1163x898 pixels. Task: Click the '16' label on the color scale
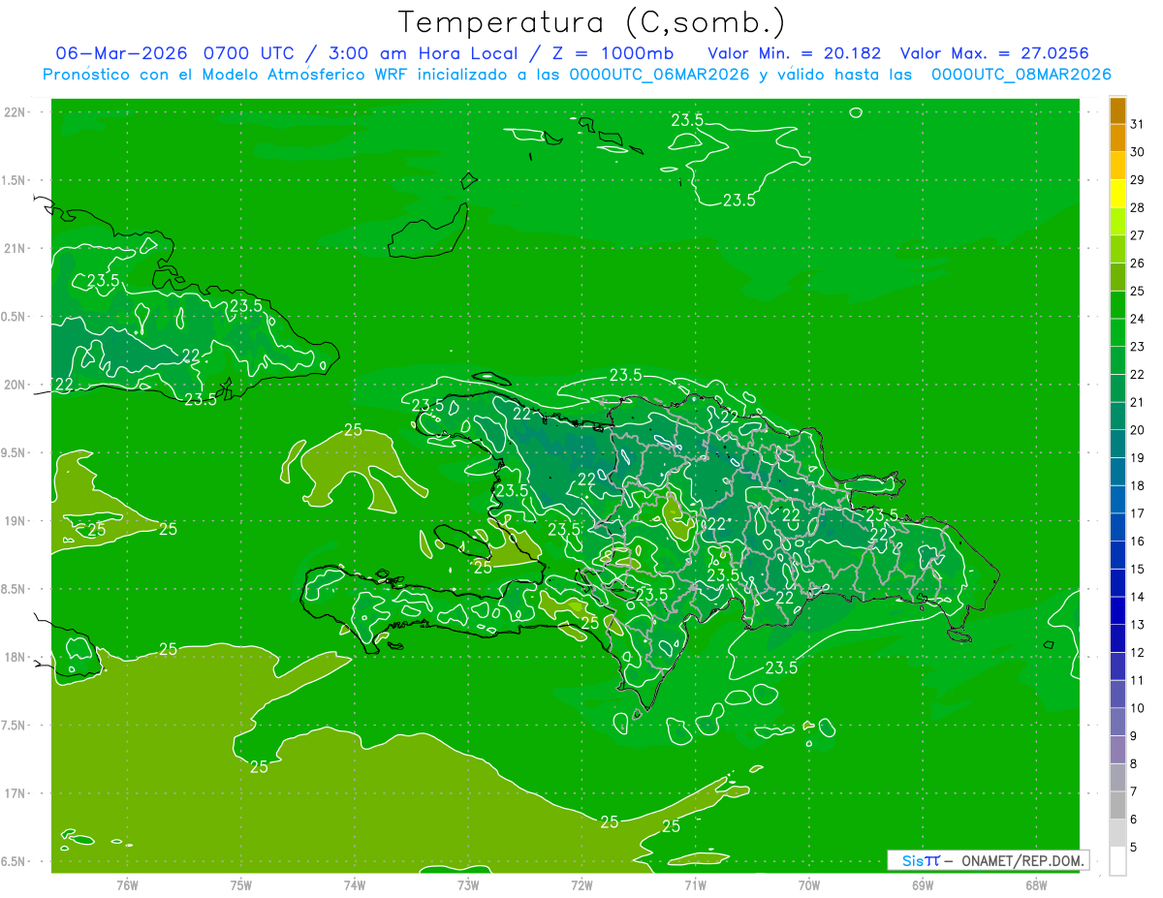pyautogui.click(x=1137, y=542)
